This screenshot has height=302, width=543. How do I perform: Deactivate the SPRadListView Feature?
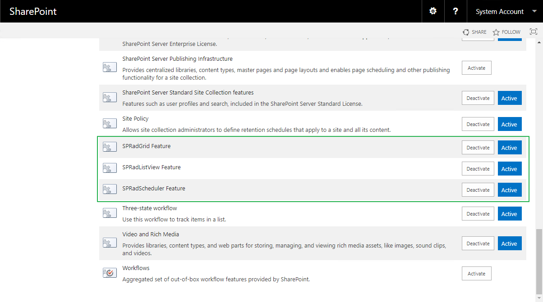478,169
